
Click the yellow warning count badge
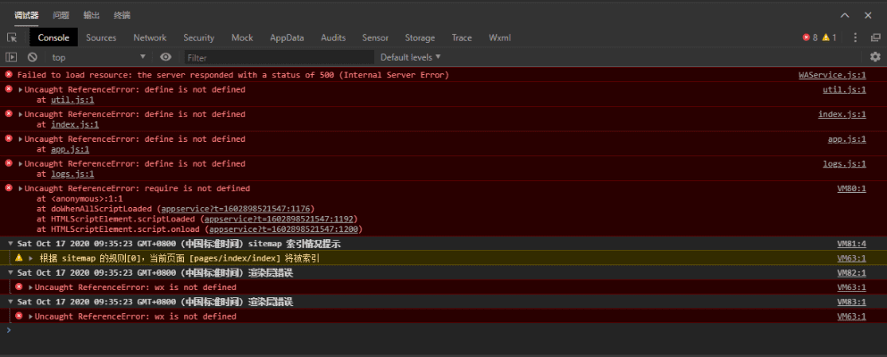(x=830, y=37)
